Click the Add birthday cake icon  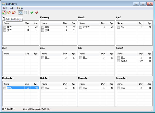pos(4,13)
